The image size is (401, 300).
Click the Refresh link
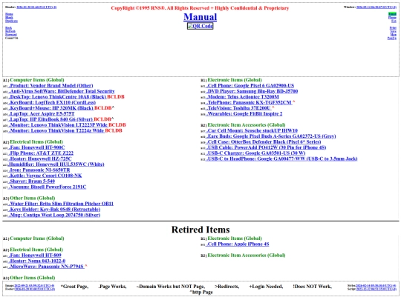tap(10, 31)
